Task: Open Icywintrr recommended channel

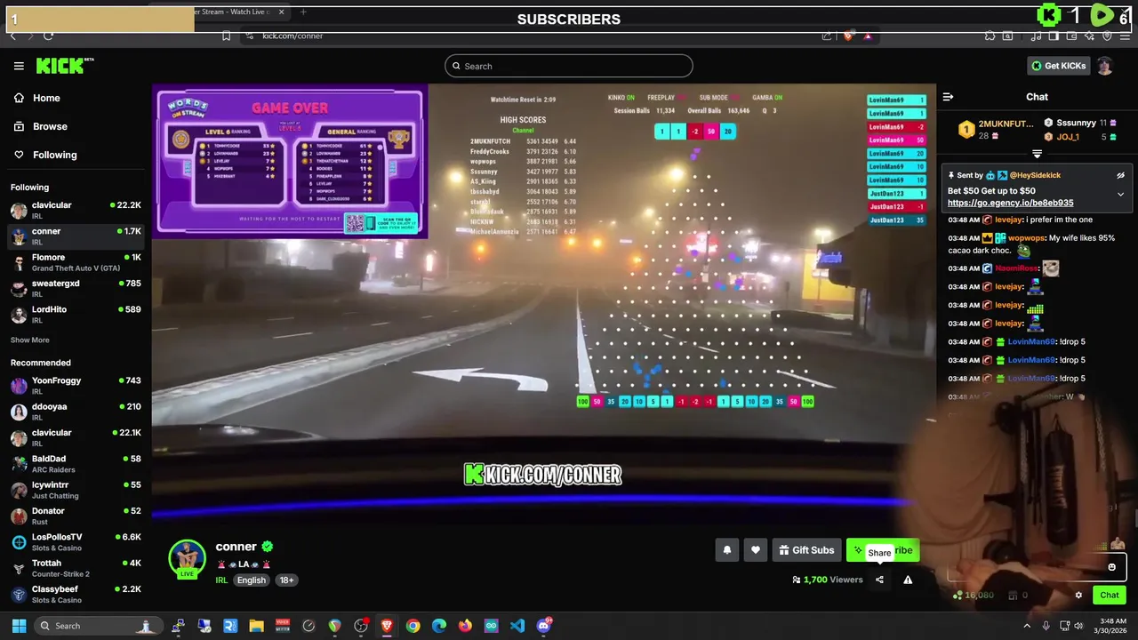Action: 76,490
